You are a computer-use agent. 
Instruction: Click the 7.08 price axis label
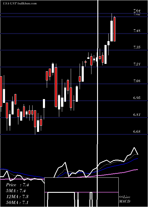137,81
